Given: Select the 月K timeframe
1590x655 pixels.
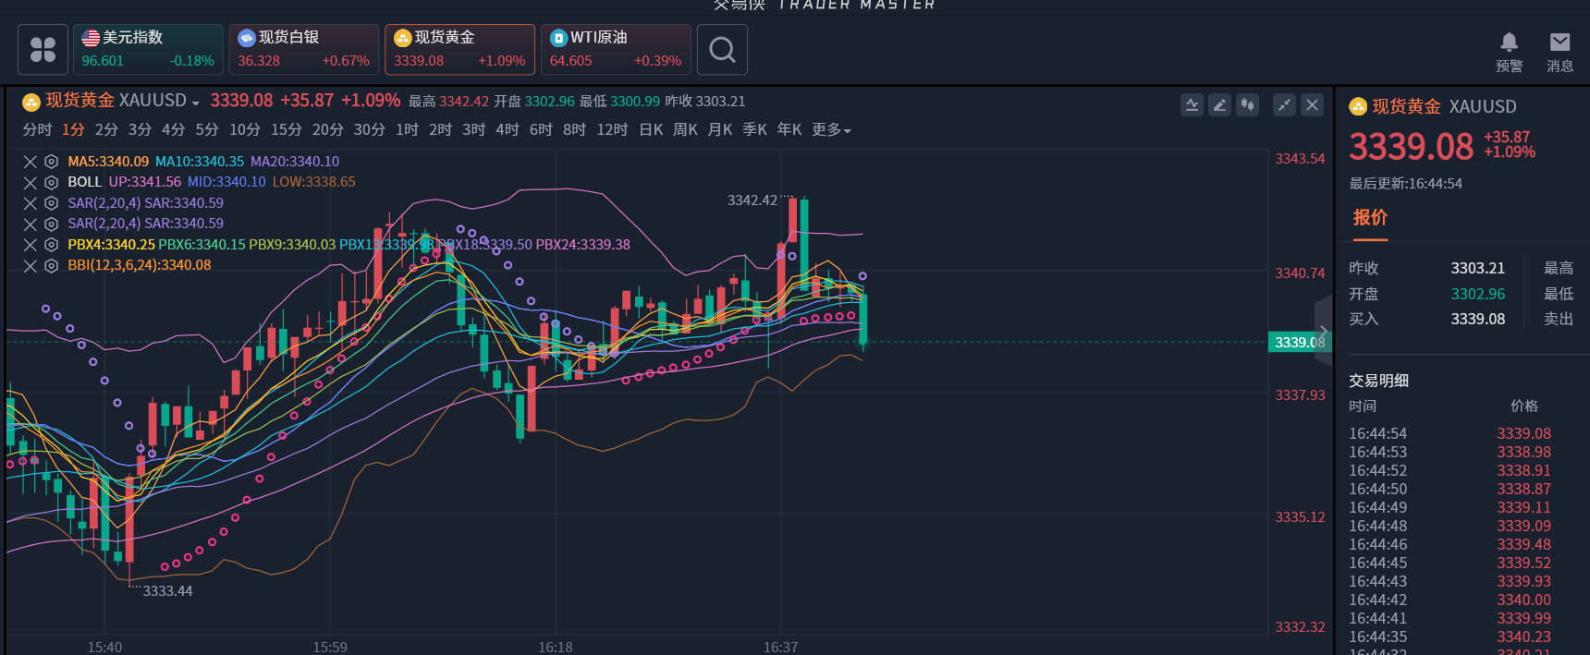Looking at the screenshot, I should point(720,130).
